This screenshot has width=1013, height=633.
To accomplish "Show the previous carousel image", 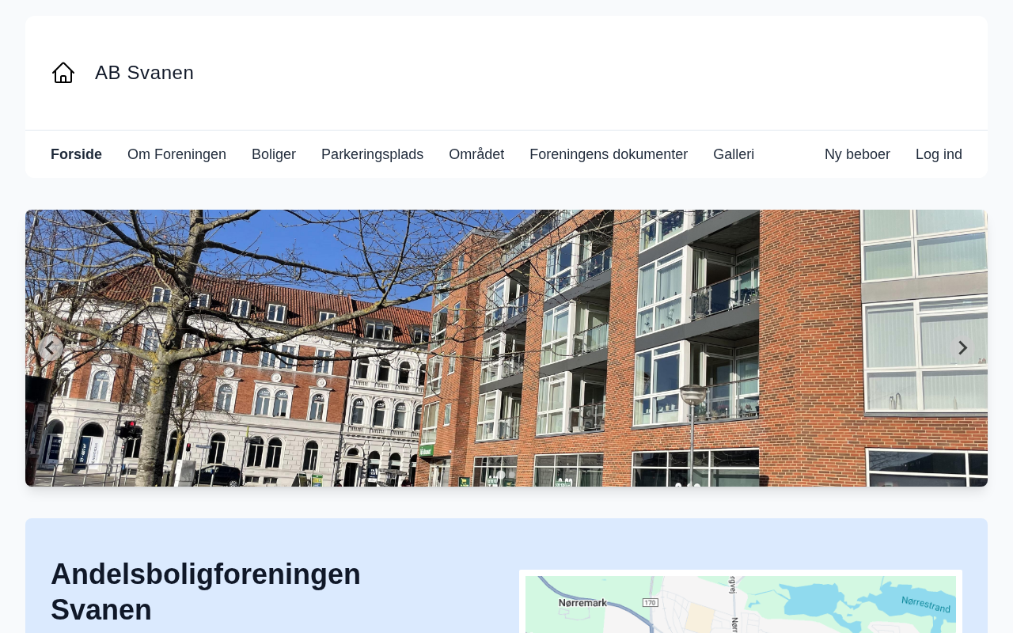I will click(x=51, y=348).
